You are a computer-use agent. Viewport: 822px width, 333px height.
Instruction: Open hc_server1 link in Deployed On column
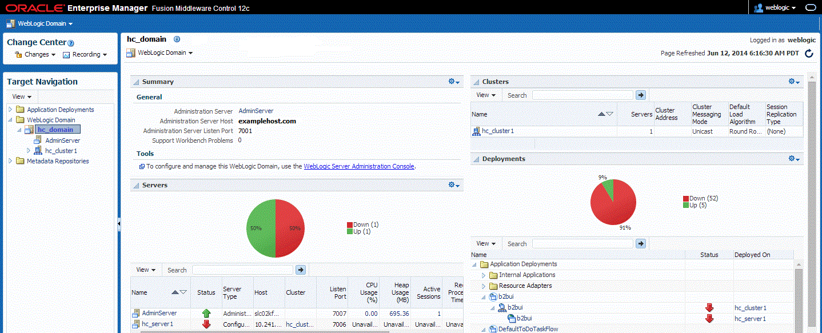(x=750, y=319)
